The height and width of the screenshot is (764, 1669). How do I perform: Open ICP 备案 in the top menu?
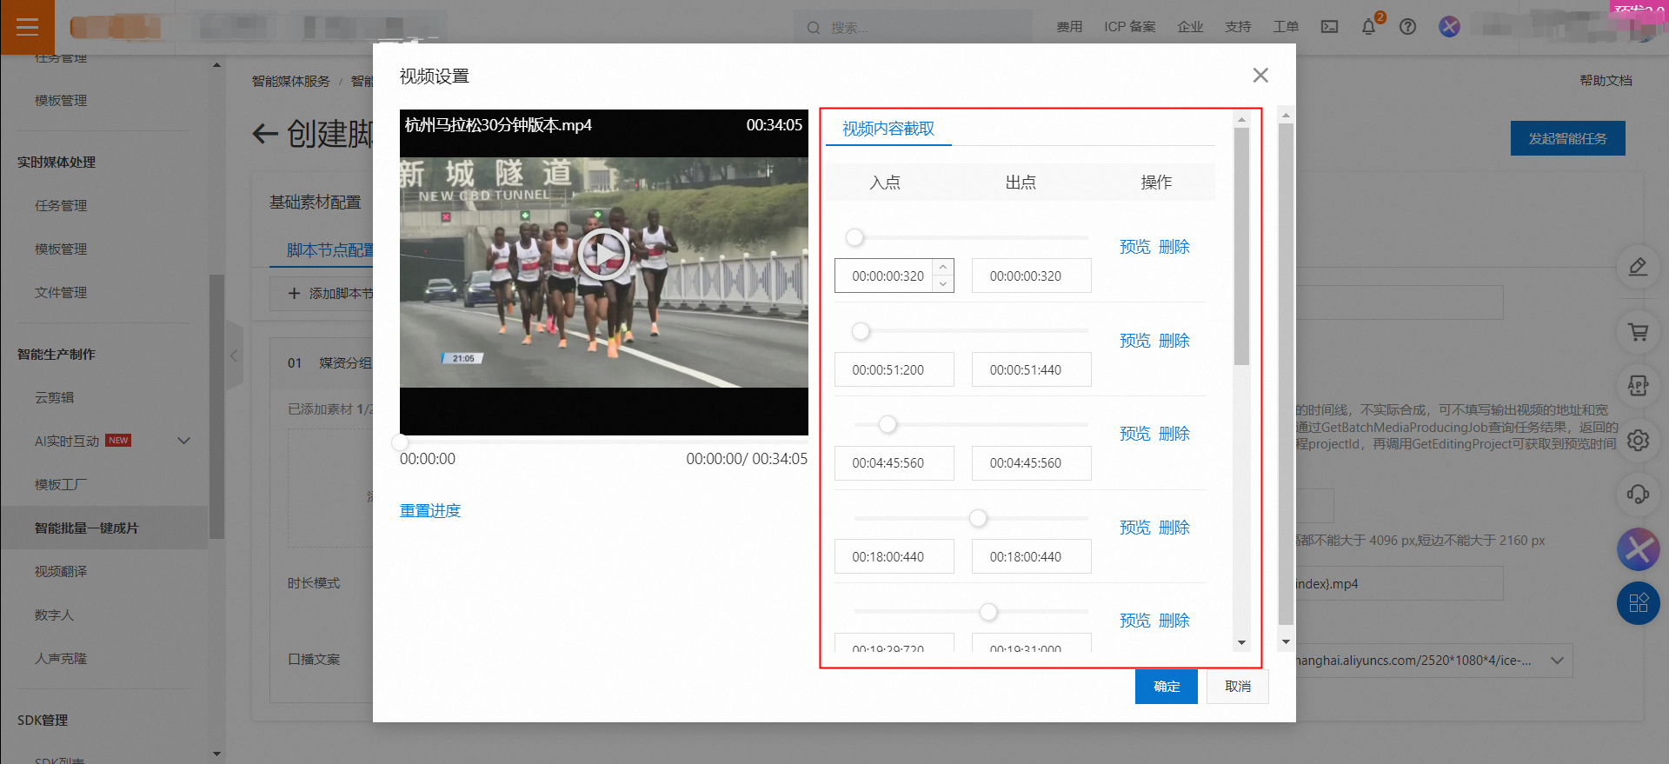click(1130, 27)
